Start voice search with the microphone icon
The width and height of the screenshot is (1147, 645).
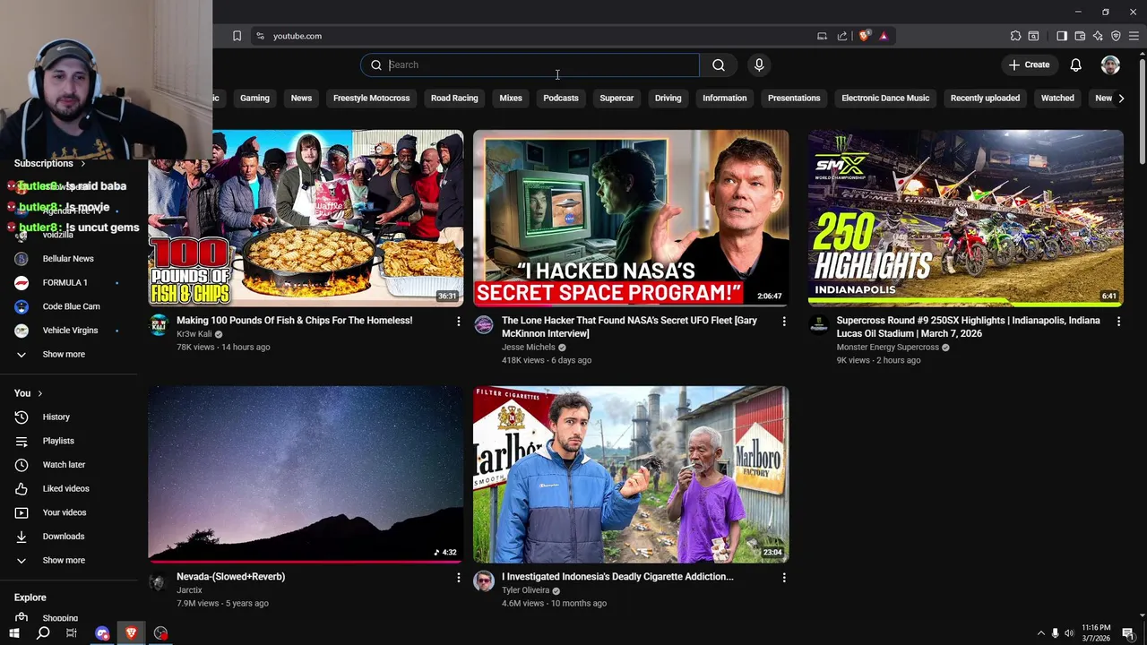pyautogui.click(x=759, y=64)
